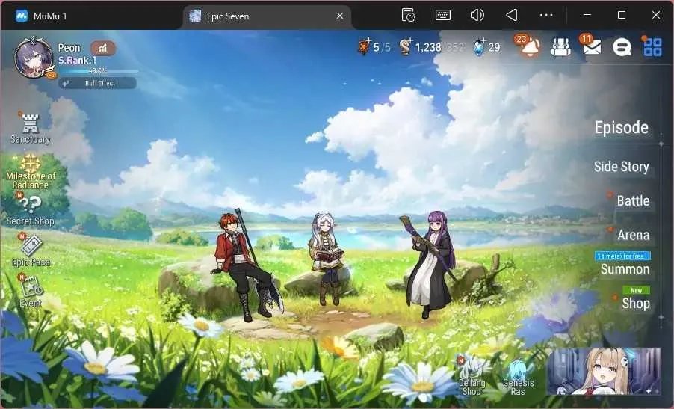This screenshot has width=674, height=409.
Task: Toggle emulator volume speaker icon
Action: 477,16
